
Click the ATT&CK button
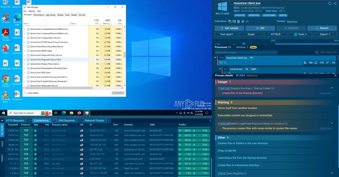[x=276, y=34]
